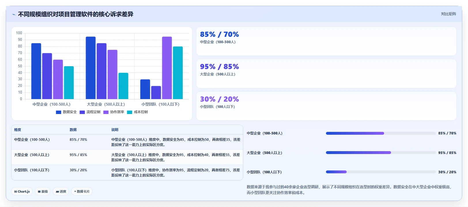Click the chart x-axis label 中型企业（100-500人）

pyautogui.click(x=52, y=105)
